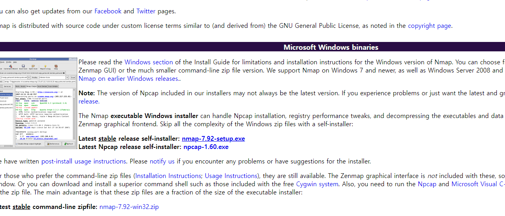Click the Help icon in Zenmap preview
The height and width of the screenshot is (216, 505).
pyautogui.click(x=56, y=67)
